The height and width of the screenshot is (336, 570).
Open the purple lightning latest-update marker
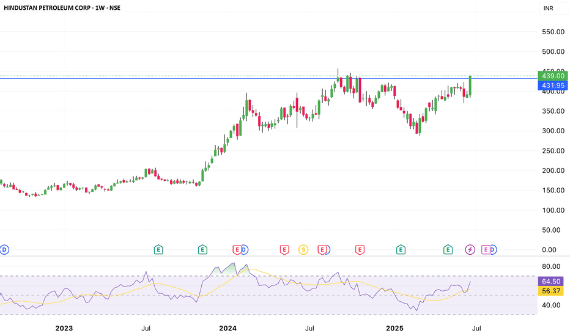(x=470, y=249)
